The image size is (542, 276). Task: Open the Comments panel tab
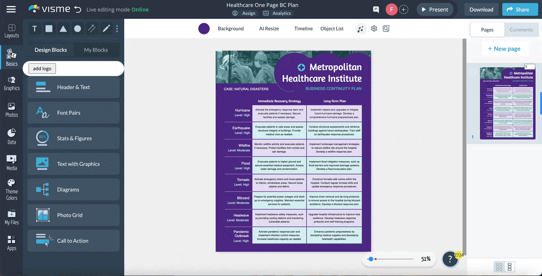[x=521, y=30]
